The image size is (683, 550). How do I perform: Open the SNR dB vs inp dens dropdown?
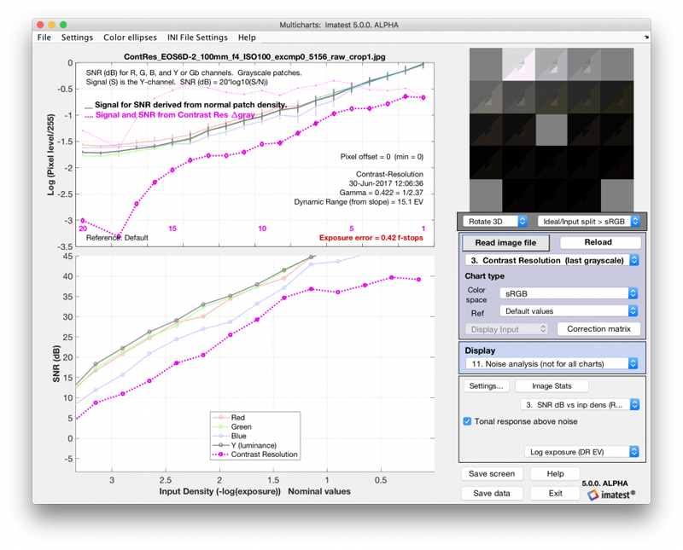click(x=580, y=405)
